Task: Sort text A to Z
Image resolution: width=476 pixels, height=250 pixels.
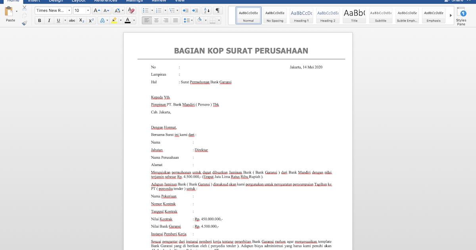Action: 207,10
